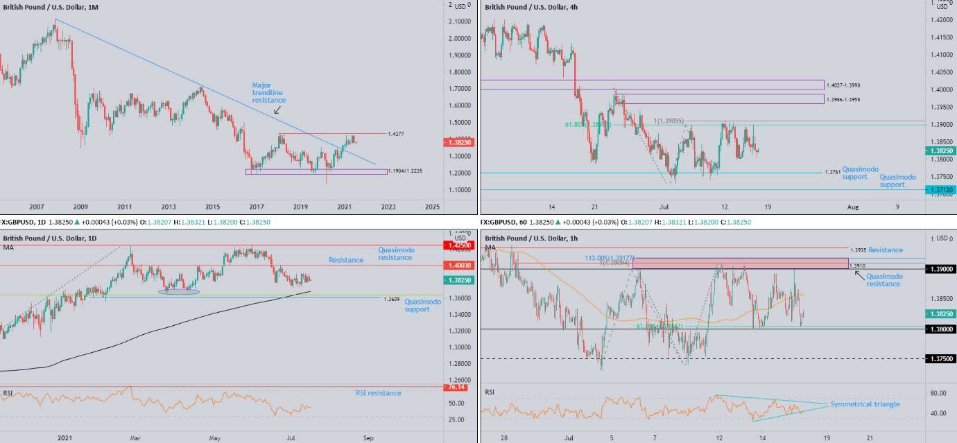Image resolution: width=957 pixels, height=443 pixels.
Task: Click the 1.3609 level label
Action: tap(391, 299)
